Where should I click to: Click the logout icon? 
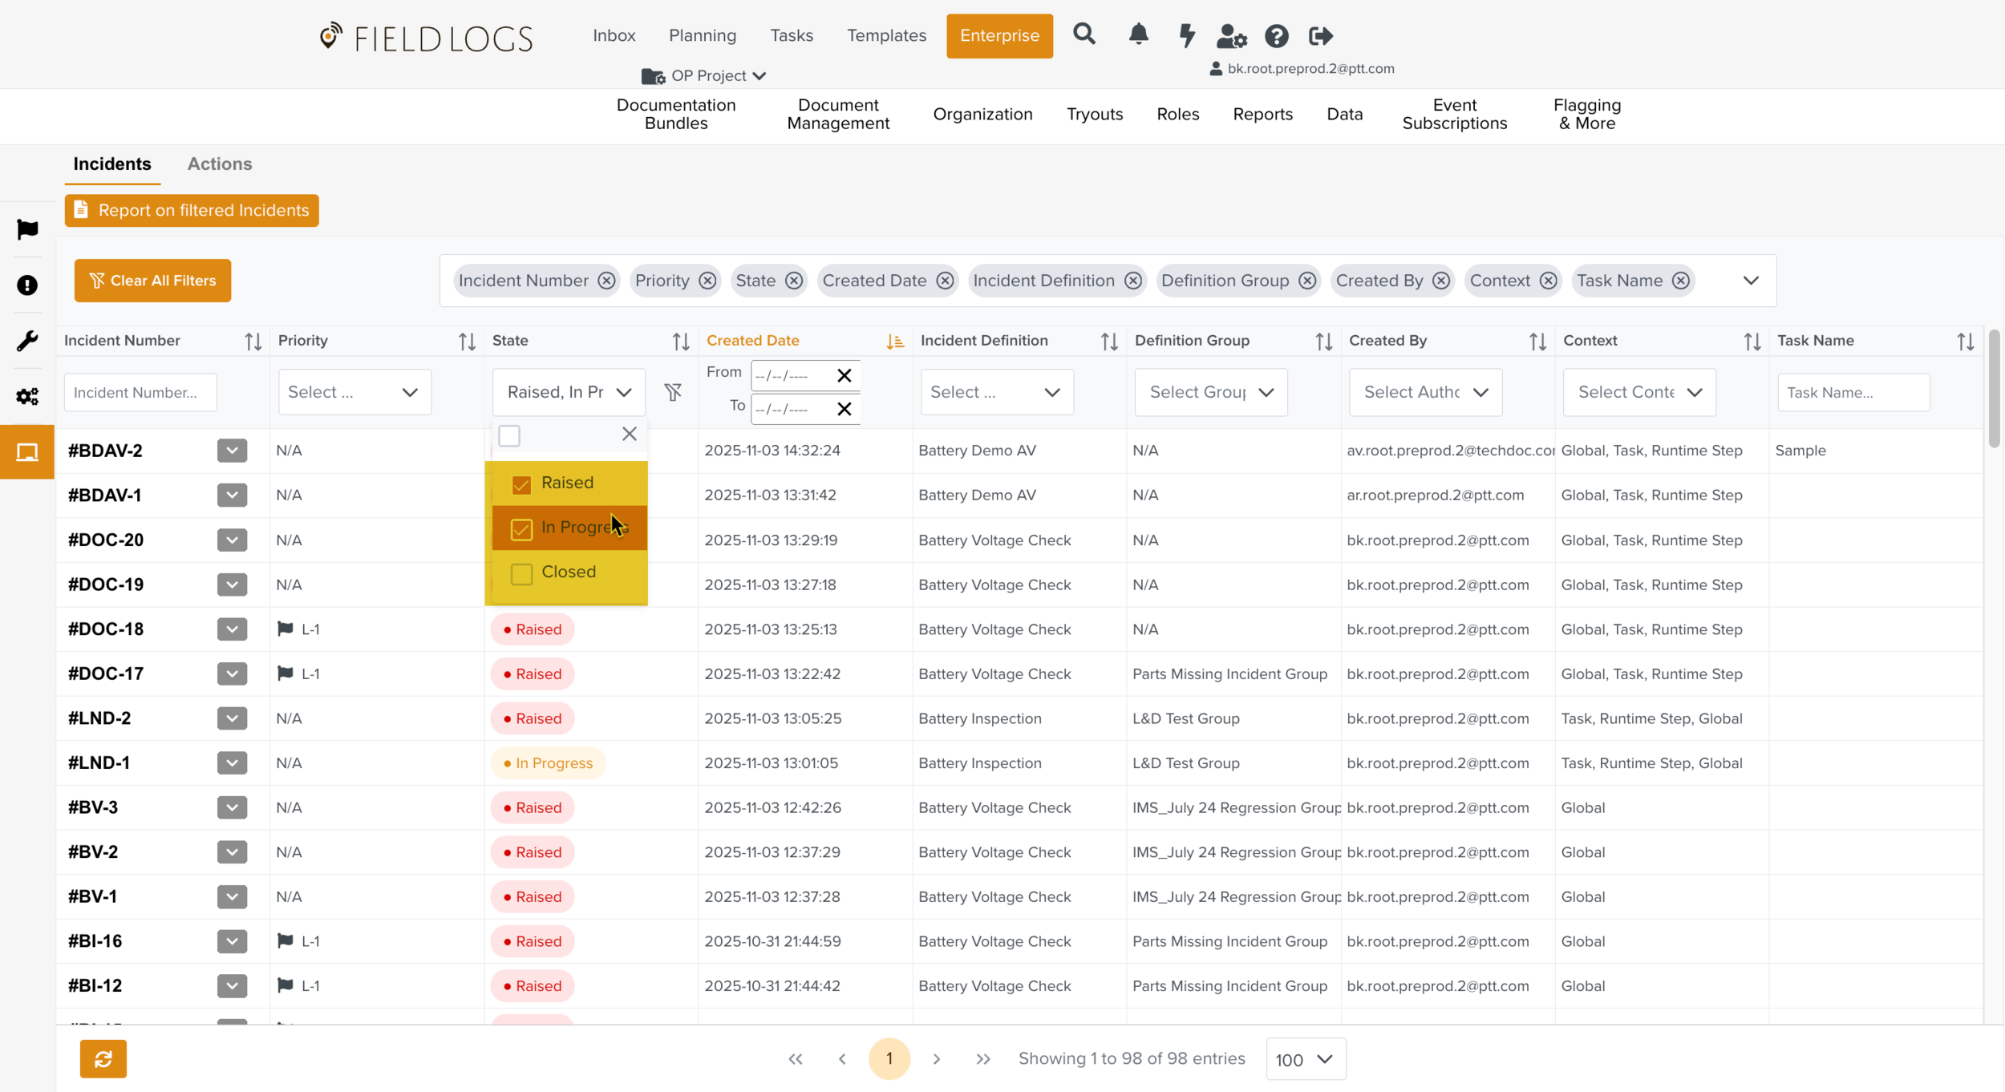pyautogui.click(x=1320, y=36)
